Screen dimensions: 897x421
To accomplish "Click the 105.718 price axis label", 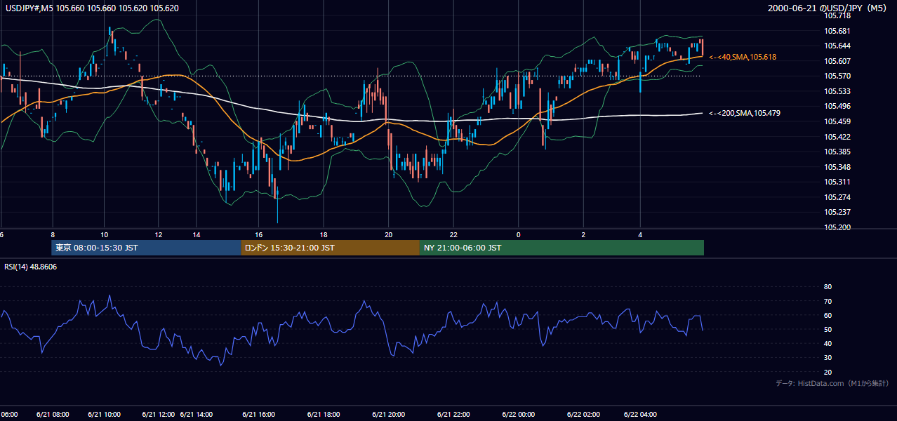I will (x=837, y=15).
